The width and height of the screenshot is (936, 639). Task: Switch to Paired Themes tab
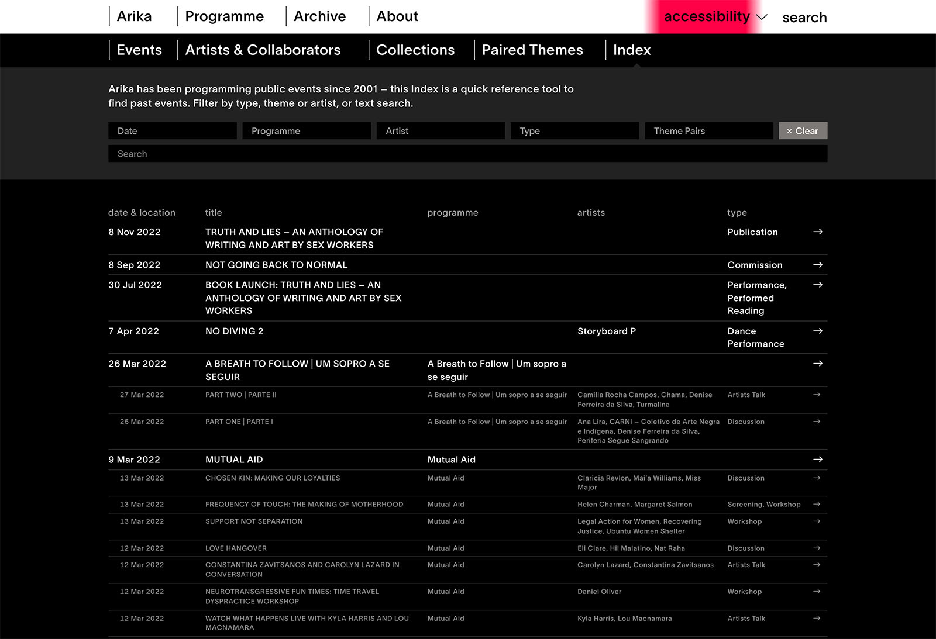click(x=532, y=50)
